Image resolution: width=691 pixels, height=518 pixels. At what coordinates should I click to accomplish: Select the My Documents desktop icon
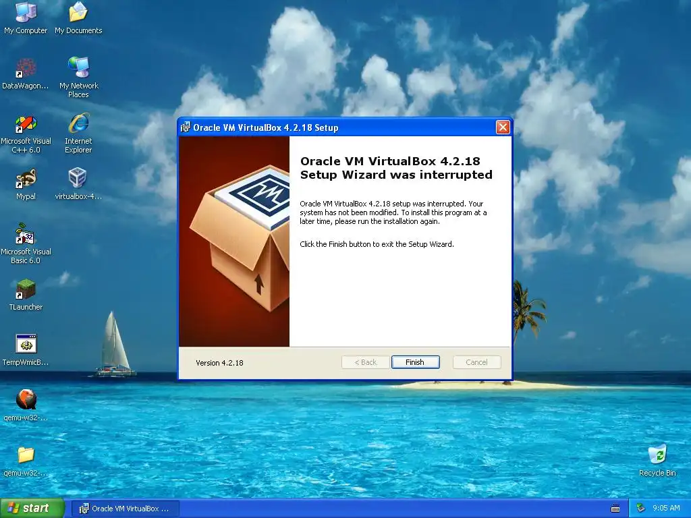click(78, 18)
